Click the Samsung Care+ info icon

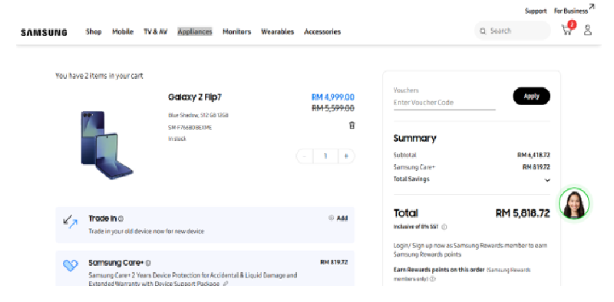point(148,263)
